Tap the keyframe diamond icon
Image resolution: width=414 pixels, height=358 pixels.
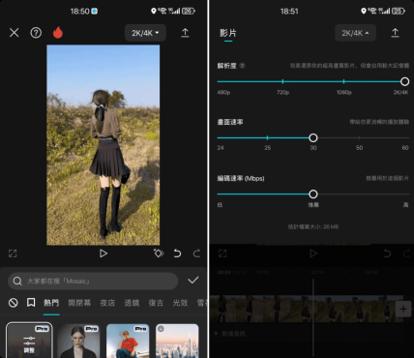point(159,254)
